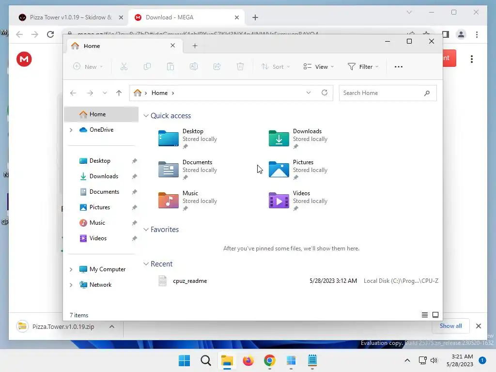Click the Paste clipboard icon
The height and width of the screenshot is (372, 496).
tap(170, 66)
